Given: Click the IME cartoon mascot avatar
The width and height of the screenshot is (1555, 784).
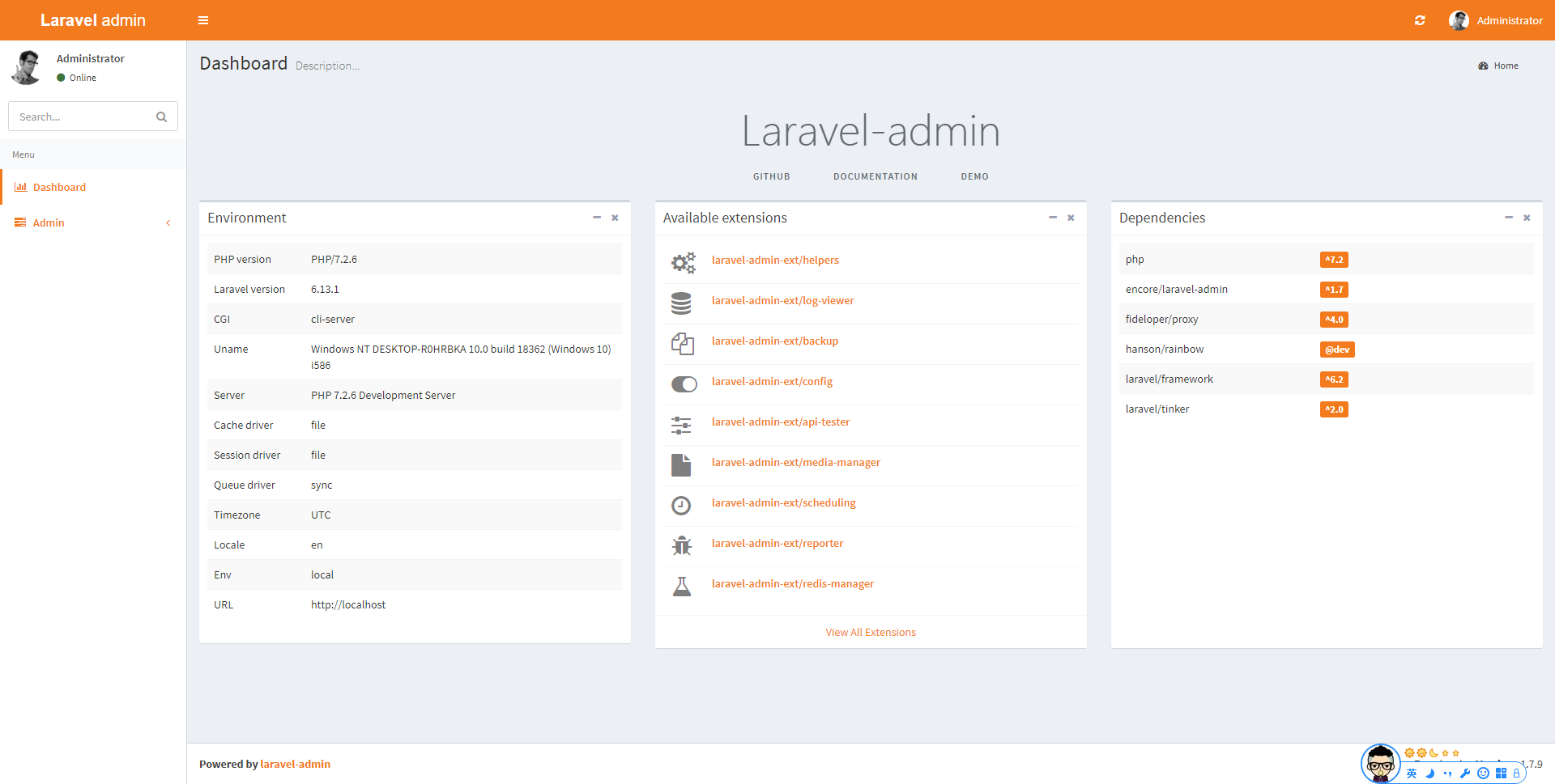Looking at the screenshot, I should coord(1380,763).
